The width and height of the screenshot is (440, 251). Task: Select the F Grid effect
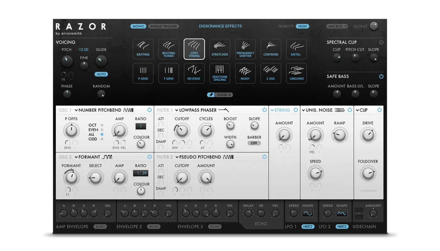(x=169, y=73)
